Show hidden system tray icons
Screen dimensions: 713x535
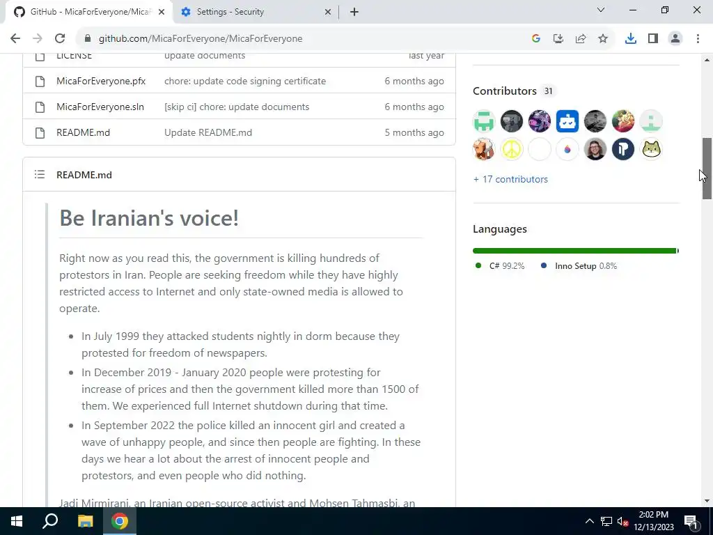[589, 521]
